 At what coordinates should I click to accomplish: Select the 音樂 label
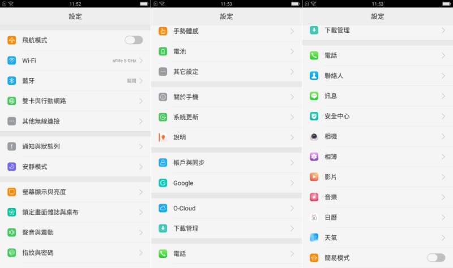click(331, 197)
